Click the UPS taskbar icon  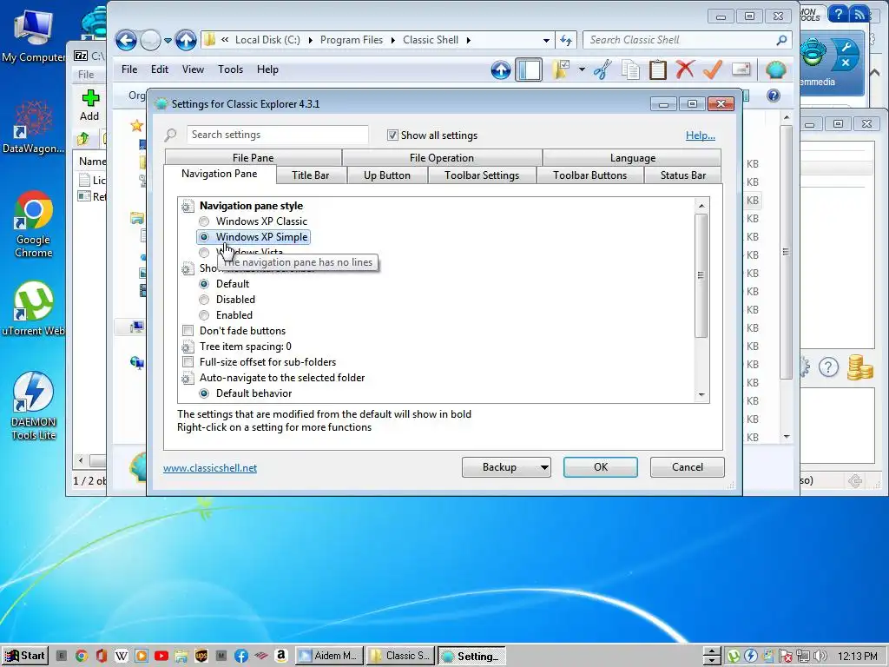(x=201, y=657)
